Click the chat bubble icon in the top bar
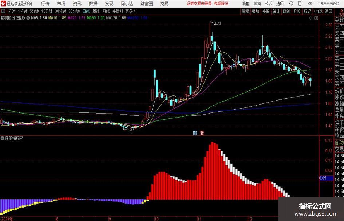Screen dimensions: 344x221 click(291, 4)
